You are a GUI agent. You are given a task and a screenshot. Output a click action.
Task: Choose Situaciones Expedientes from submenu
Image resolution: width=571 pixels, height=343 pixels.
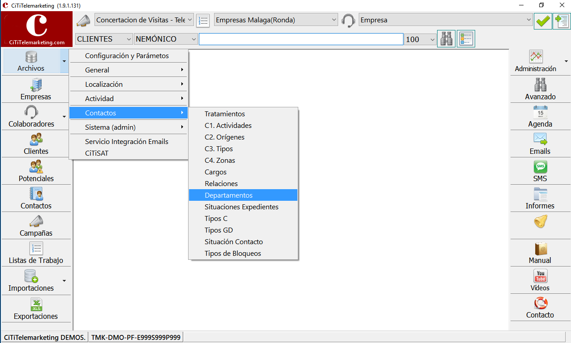click(243, 207)
